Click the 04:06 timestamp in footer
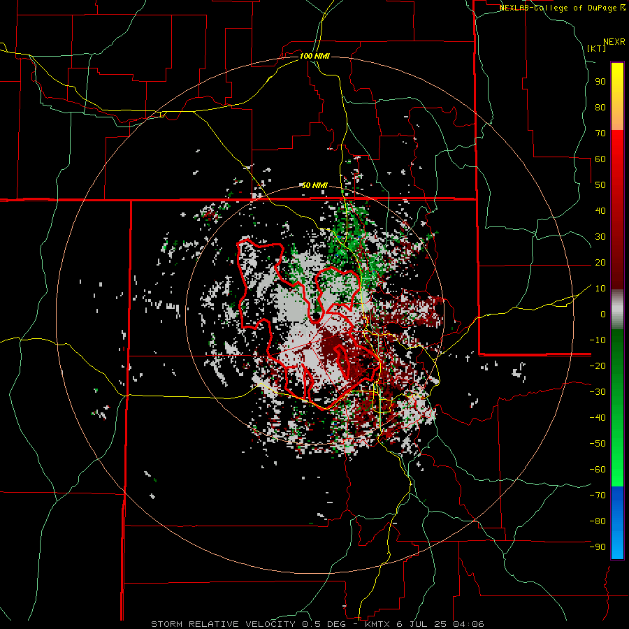The height and width of the screenshot is (629, 629). tap(468, 624)
